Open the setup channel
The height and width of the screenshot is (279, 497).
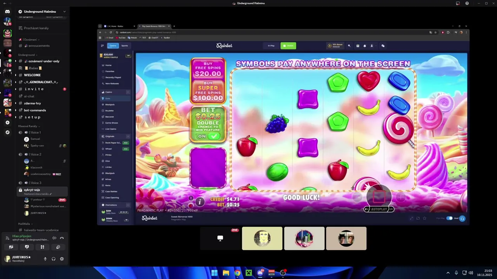coord(42,117)
